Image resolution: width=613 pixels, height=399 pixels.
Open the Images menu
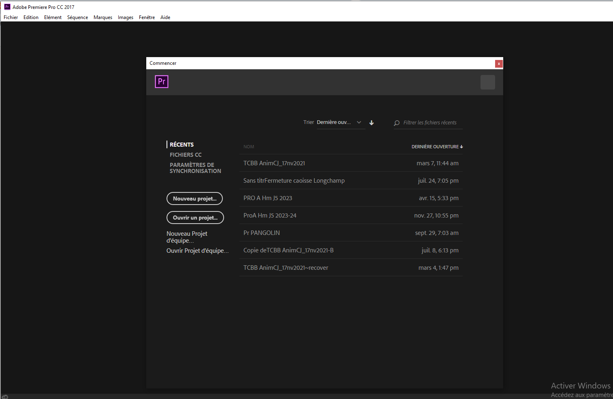(x=126, y=17)
